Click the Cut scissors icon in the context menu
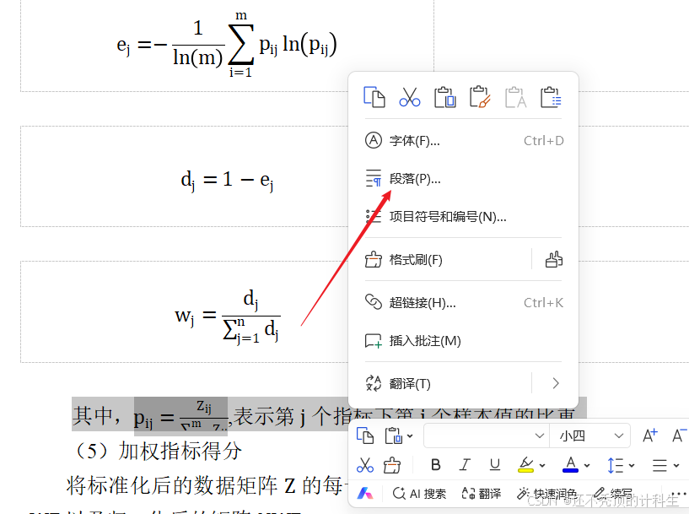Viewport: 689px width, 514px height. [x=410, y=97]
